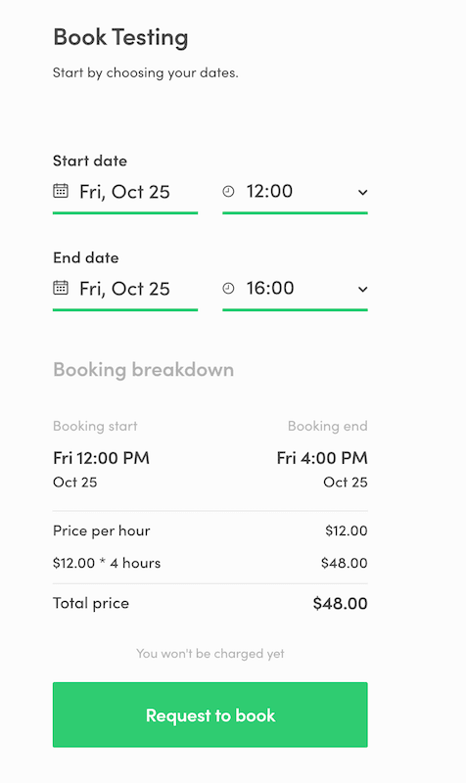The height and width of the screenshot is (783, 466).
Task: Expand the end time chevron arrow
Action: pyautogui.click(x=362, y=289)
